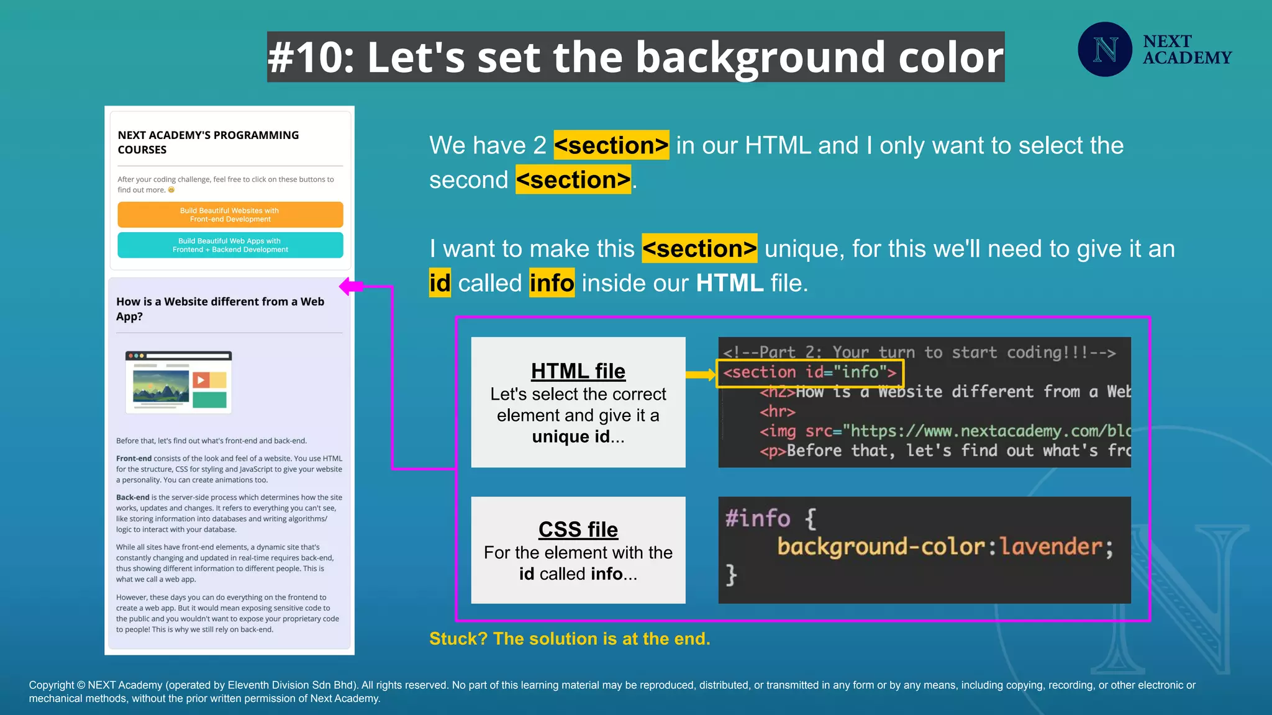This screenshot has height=715, width=1272.
Task: Click the 'HTML file' underlined heading
Action: 578,371
